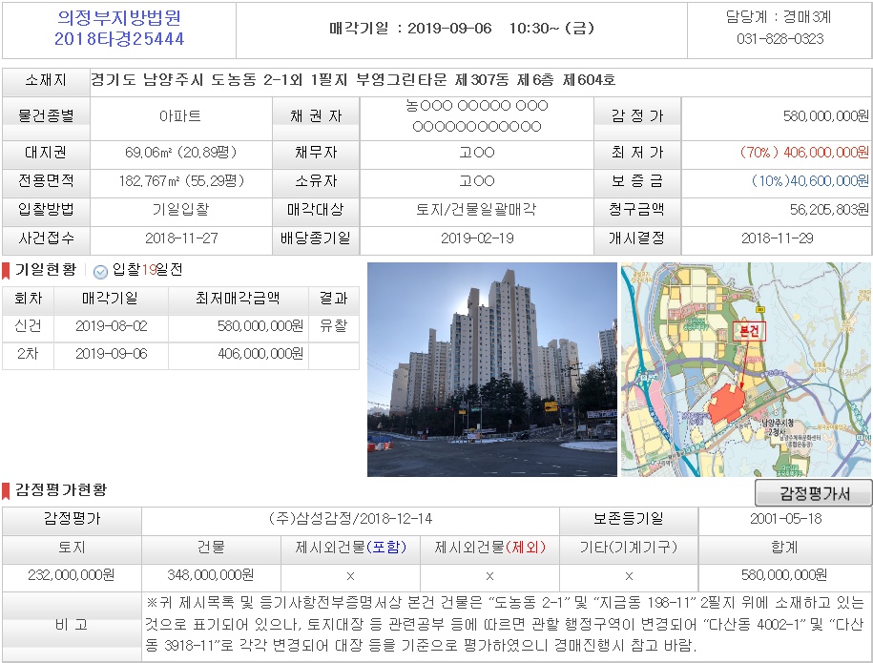
Task: Click the building appraisal 348,000,000원
Action: pos(211,574)
